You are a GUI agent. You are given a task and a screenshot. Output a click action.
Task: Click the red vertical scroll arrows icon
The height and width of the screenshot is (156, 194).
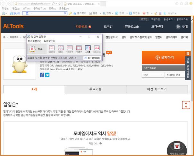[x=186, y=105]
